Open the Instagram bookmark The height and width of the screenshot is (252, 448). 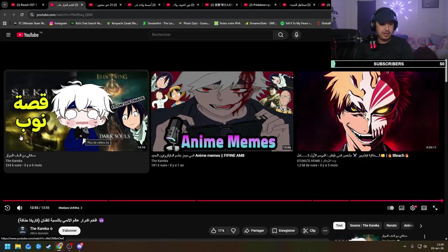coord(58,23)
